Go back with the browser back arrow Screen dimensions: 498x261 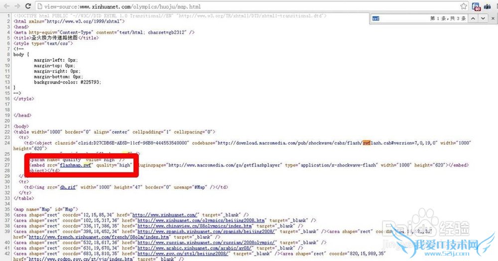coord(6,6)
